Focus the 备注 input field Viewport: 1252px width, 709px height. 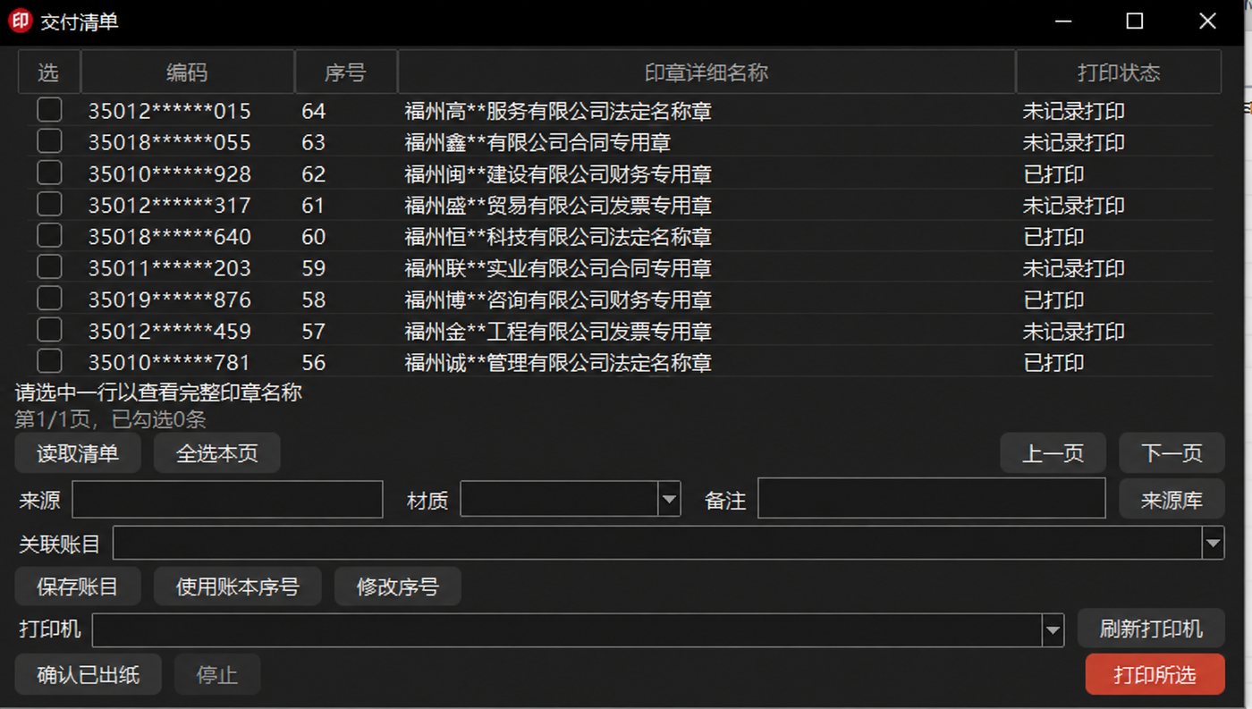(932, 499)
